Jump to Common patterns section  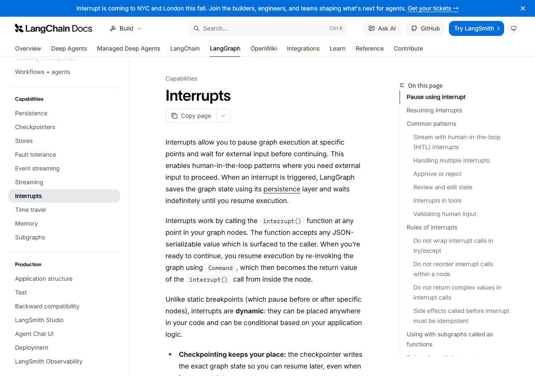pyautogui.click(x=431, y=124)
